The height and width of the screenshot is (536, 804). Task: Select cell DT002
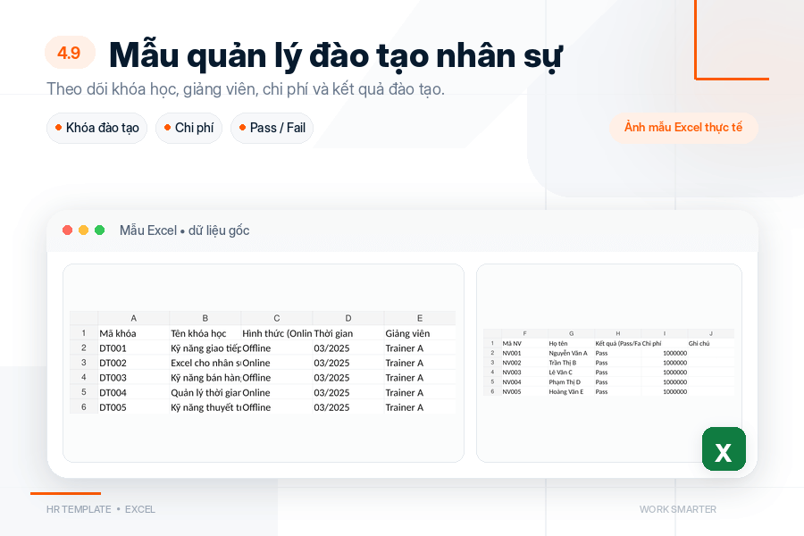tap(134, 364)
